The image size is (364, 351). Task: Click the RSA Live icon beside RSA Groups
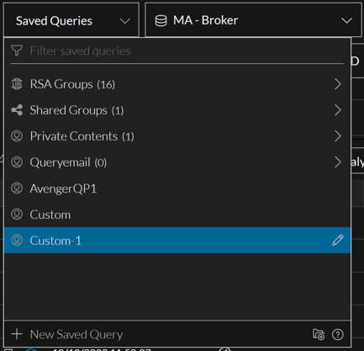click(x=17, y=84)
